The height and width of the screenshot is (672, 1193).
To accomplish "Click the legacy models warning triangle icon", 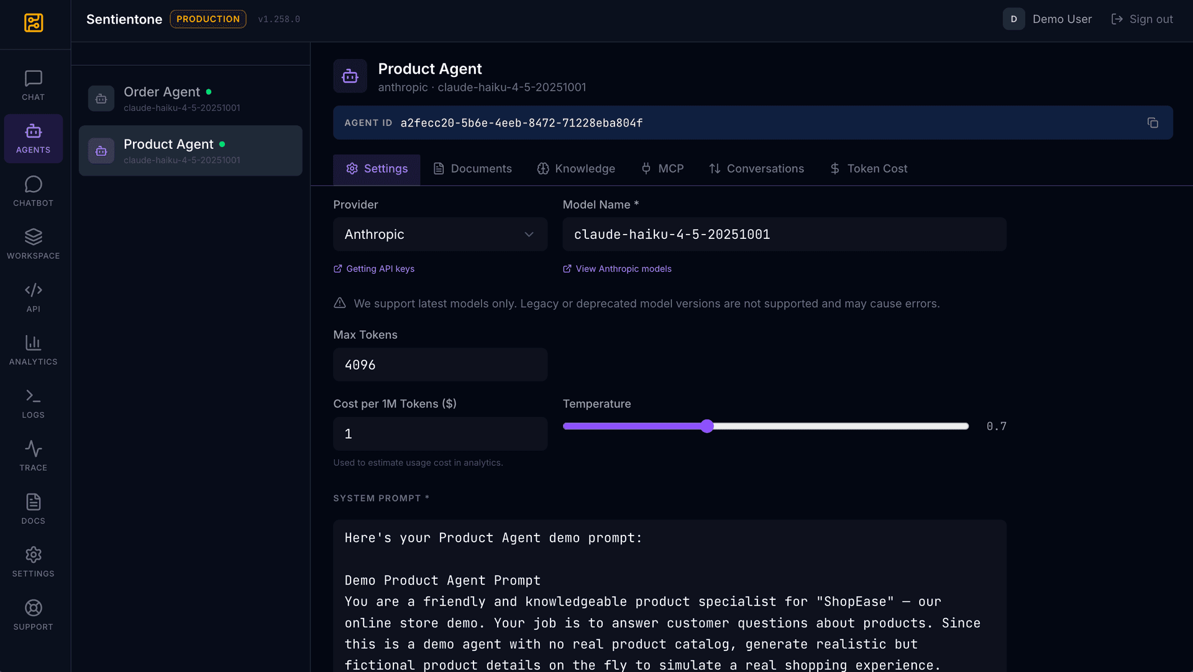I will click(x=339, y=303).
